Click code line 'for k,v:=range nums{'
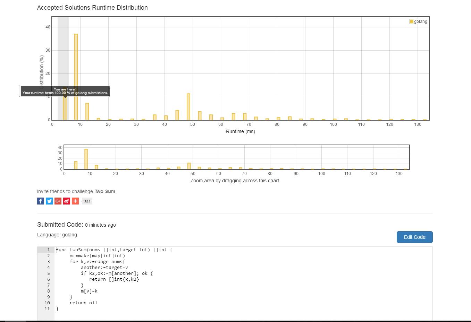This screenshot has width=471, height=322. 98,261
